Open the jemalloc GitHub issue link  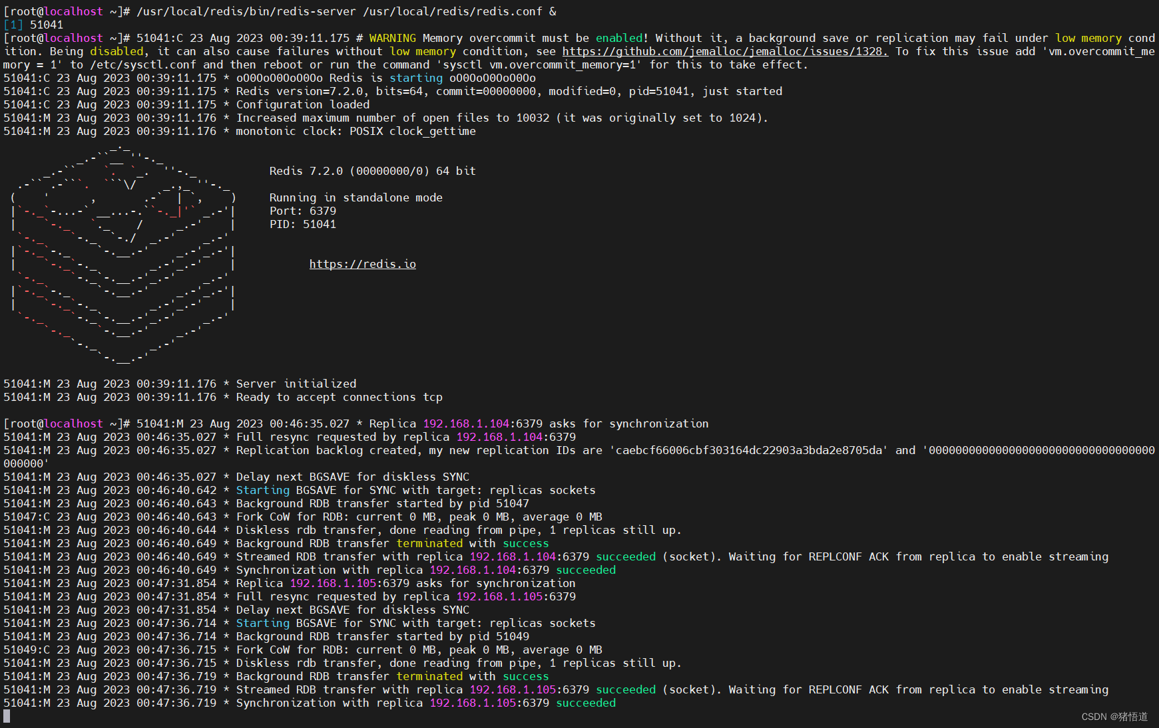click(x=725, y=51)
